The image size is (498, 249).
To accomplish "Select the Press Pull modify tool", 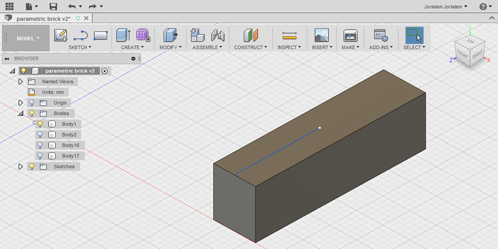I will pos(170,35).
